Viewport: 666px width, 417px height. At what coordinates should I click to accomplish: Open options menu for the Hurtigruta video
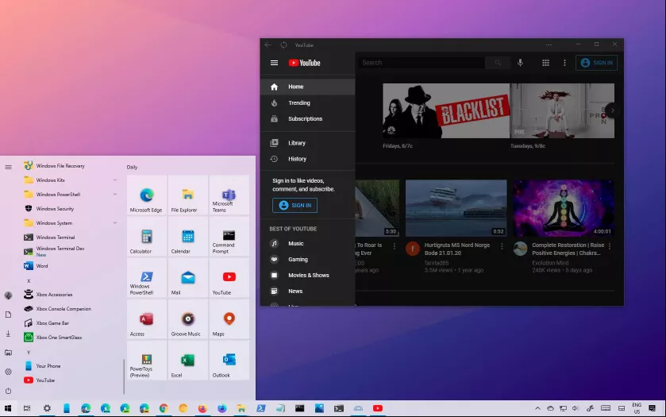point(502,246)
